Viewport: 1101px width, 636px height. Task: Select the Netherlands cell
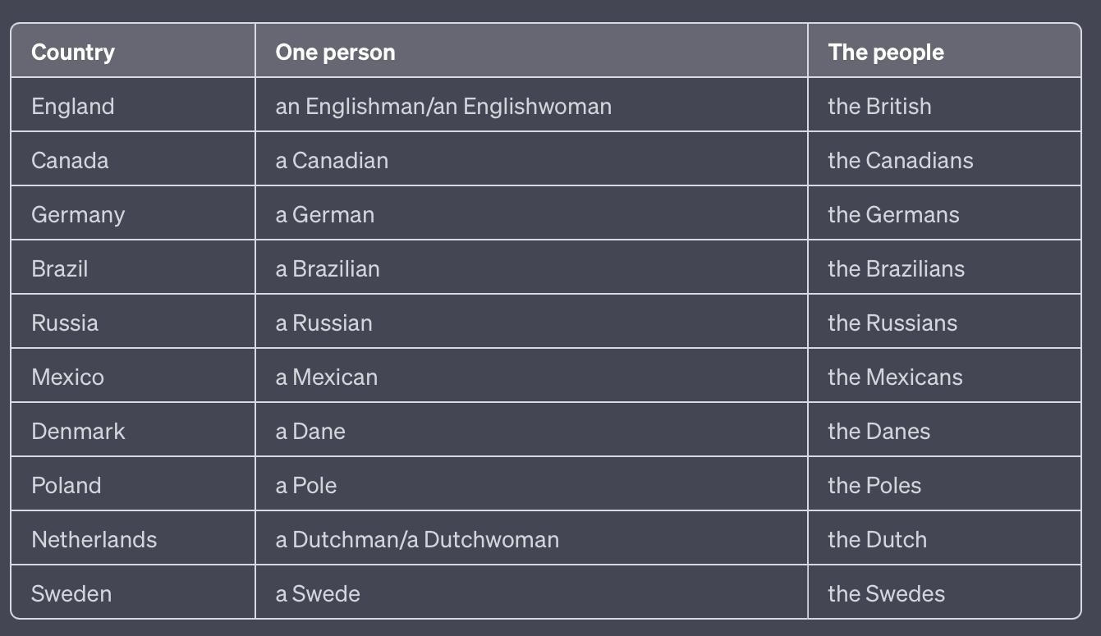(x=133, y=538)
